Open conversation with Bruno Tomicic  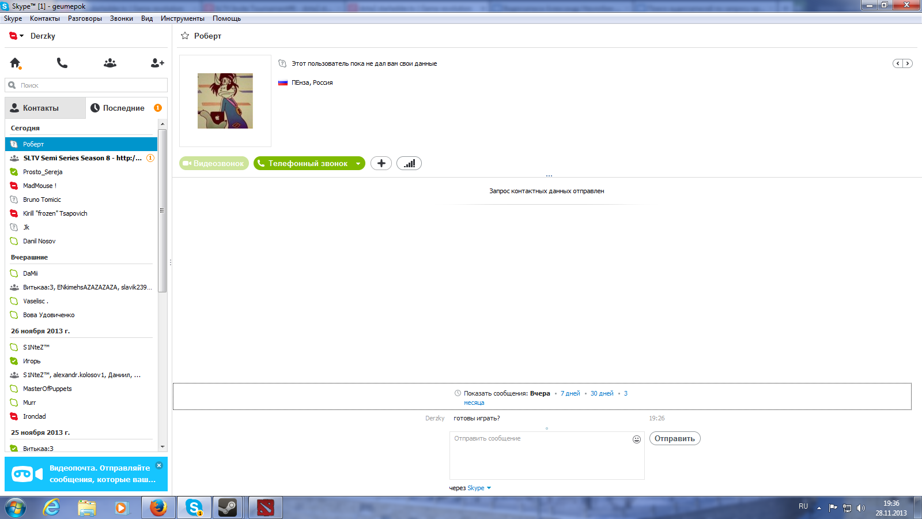click(x=81, y=200)
